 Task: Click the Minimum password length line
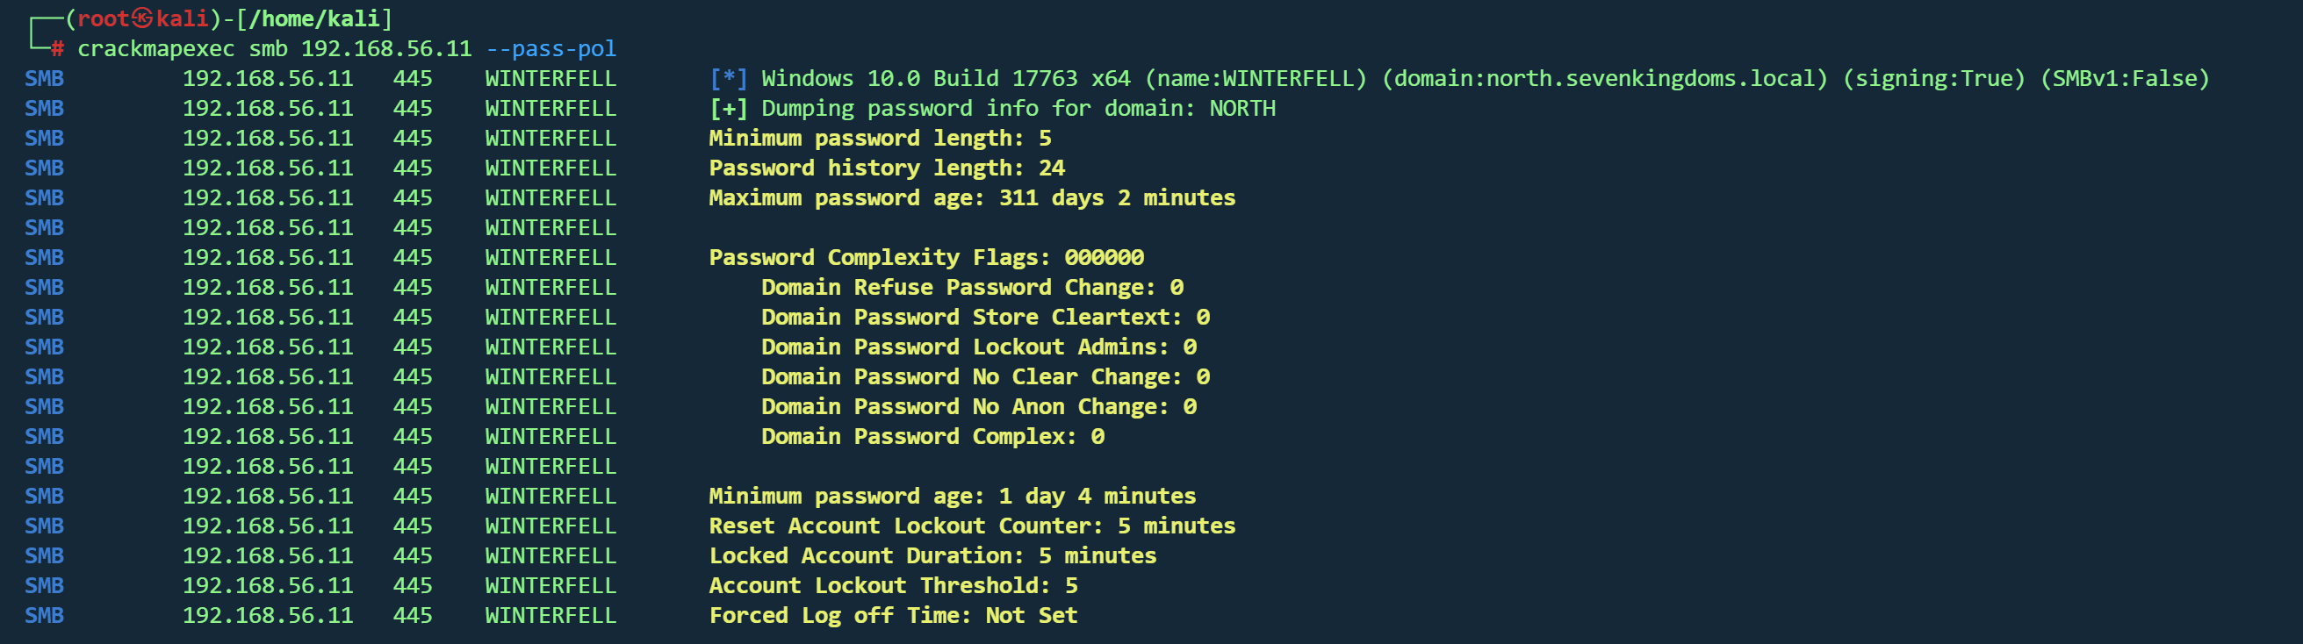(880, 139)
